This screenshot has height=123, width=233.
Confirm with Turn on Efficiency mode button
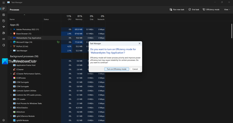coord(116,69)
